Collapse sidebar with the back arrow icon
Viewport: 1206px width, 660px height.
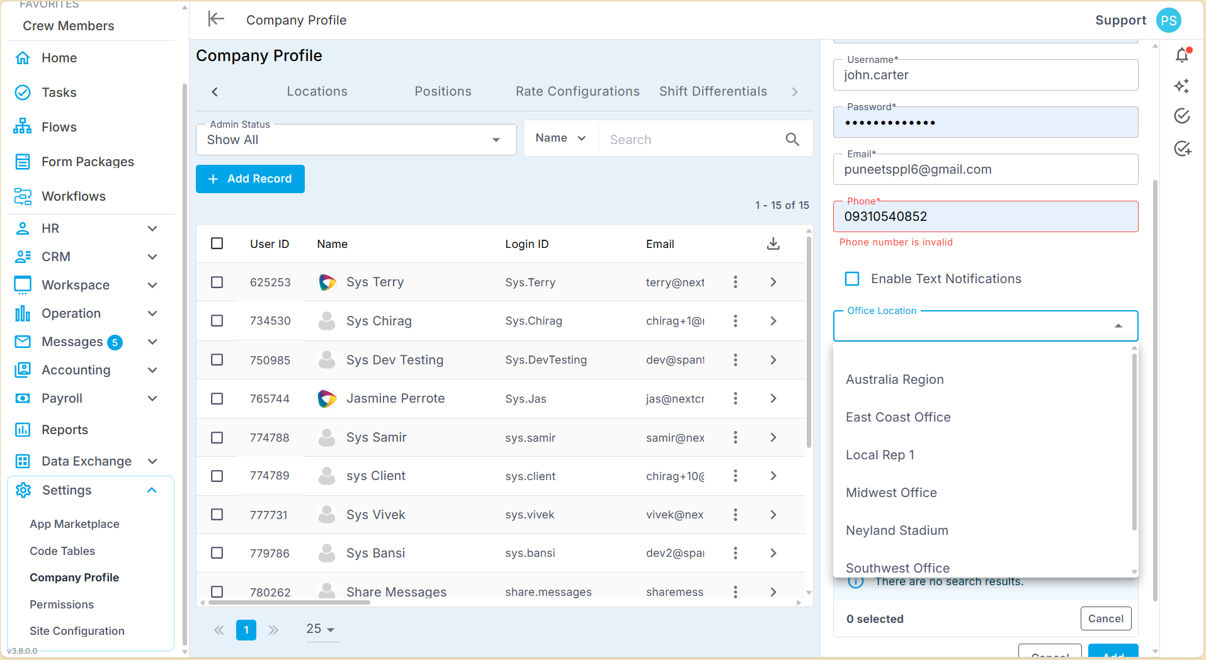[x=216, y=19]
